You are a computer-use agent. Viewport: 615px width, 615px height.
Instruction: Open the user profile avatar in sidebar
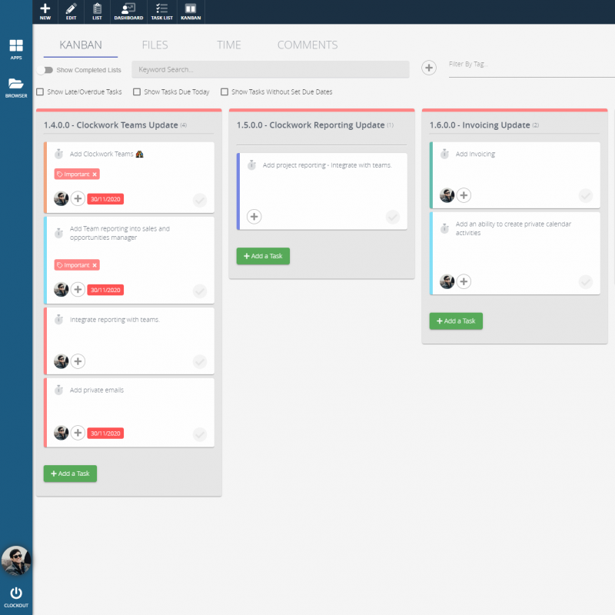[x=16, y=560]
